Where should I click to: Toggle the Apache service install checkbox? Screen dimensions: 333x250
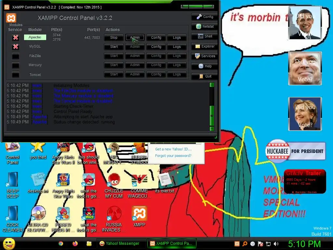[x=16, y=37]
